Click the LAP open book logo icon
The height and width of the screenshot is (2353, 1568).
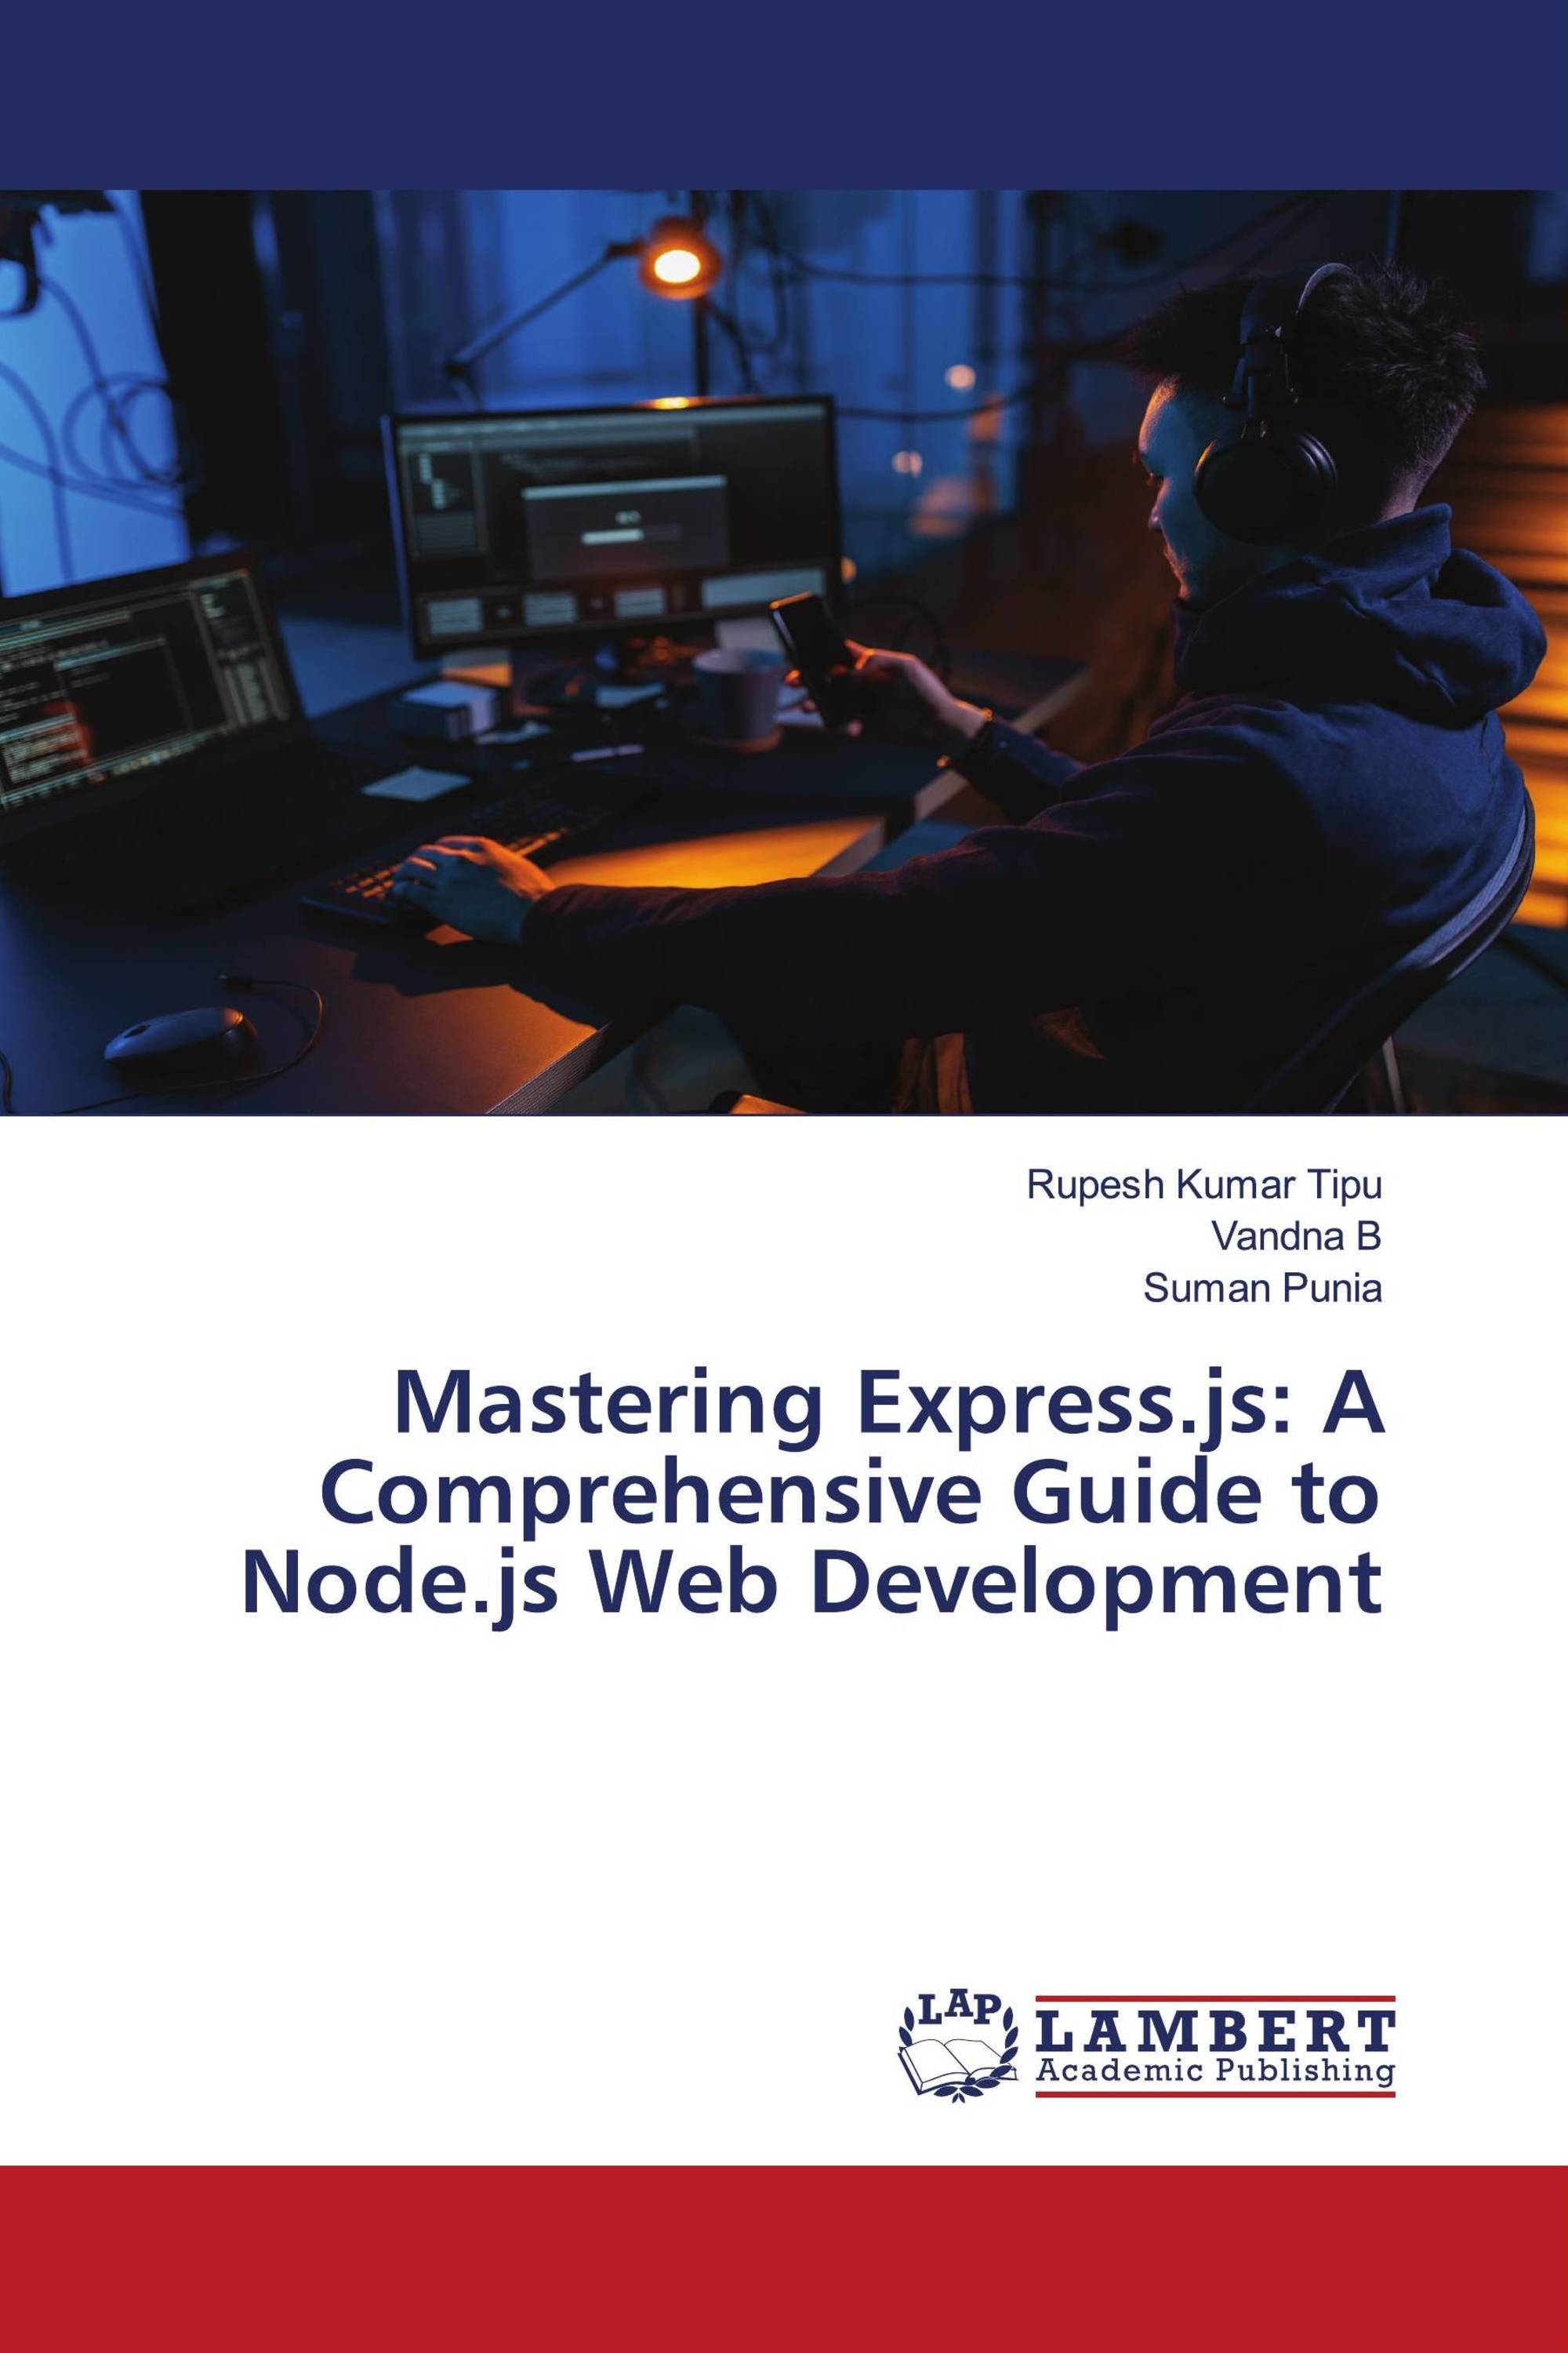959,2044
